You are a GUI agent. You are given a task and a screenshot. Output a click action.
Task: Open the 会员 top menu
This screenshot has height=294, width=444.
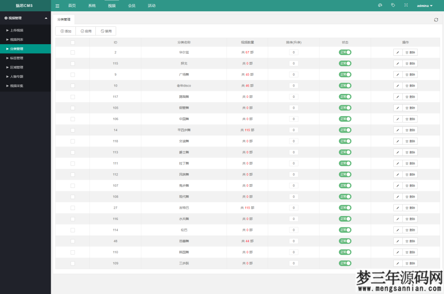132,6
